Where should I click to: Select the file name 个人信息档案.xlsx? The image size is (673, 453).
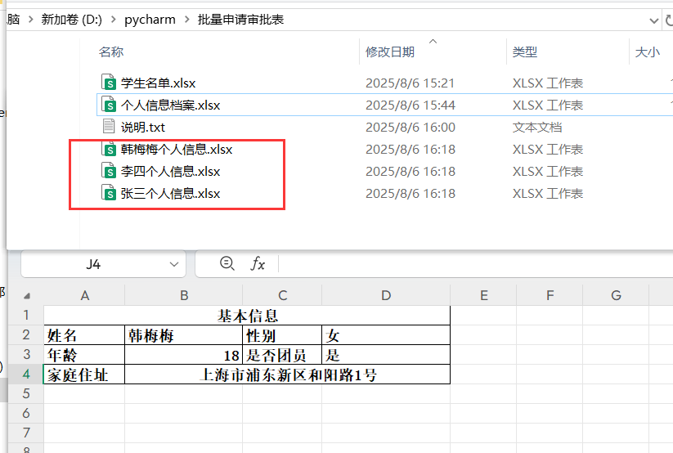coord(170,105)
